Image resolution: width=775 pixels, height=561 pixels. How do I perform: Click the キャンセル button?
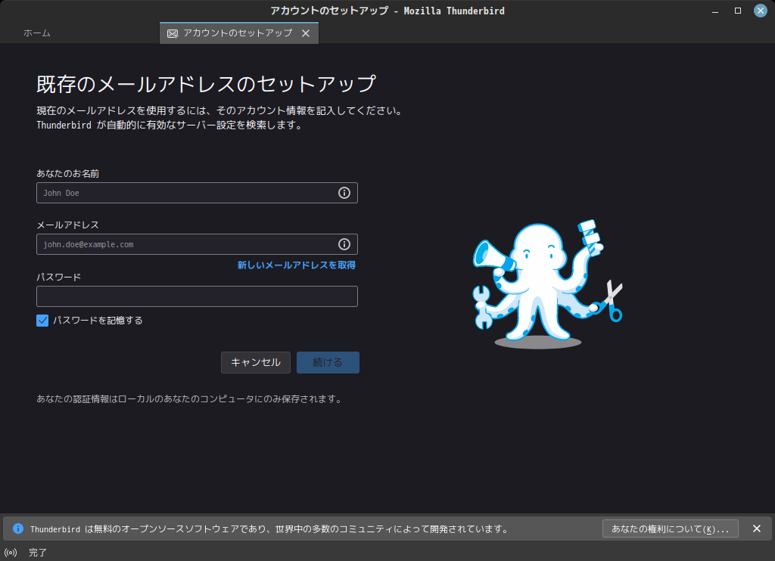256,362
